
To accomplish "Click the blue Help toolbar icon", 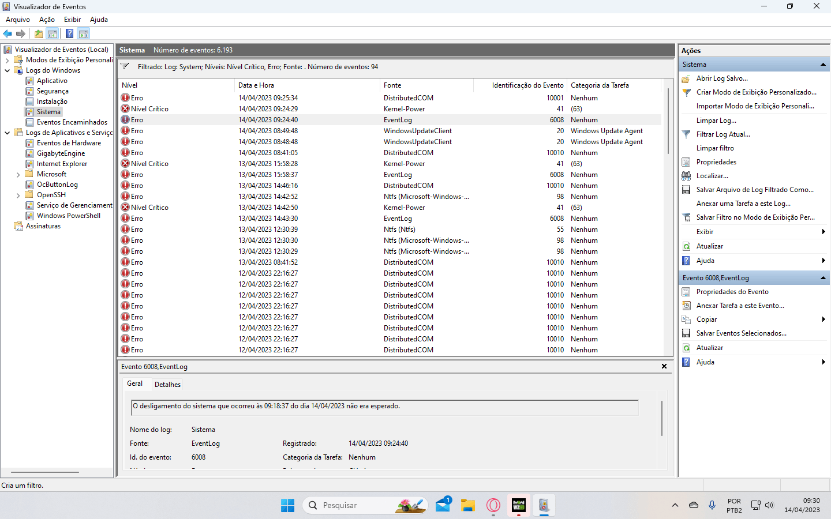I will (x=69, y=33).
